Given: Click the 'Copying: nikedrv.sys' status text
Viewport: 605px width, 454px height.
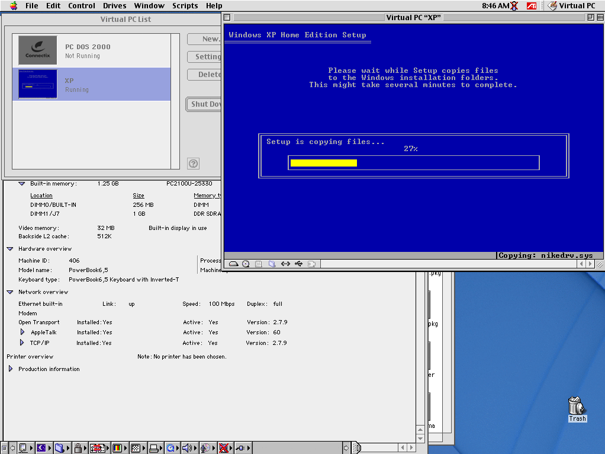Looking at the screenshot, I should tap(546, 255).
